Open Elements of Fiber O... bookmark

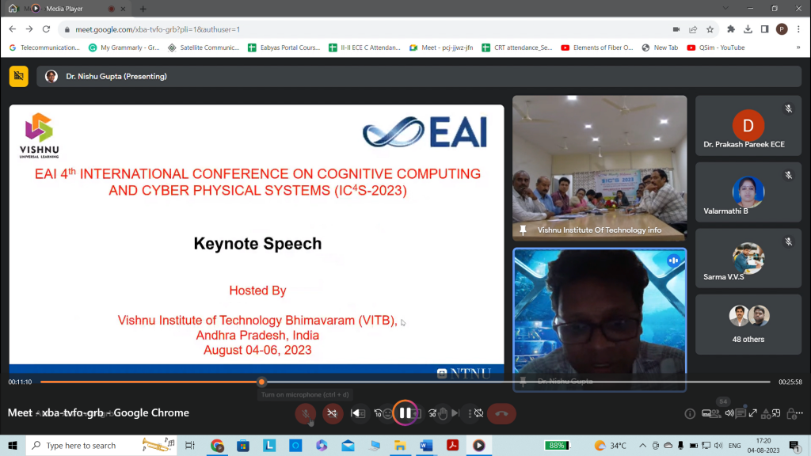597,47
